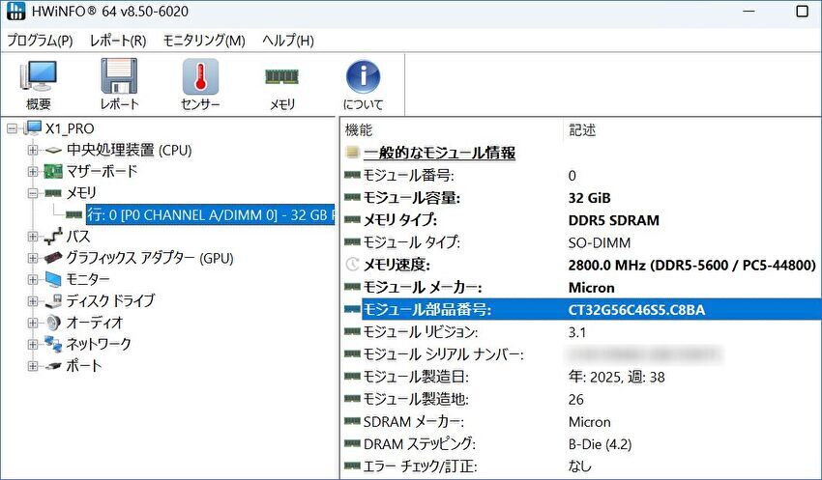Click the ディスク ドライブ drive icon
This screenshot has height=480, width=822.
pyautogui.click(x=53, y=301)
